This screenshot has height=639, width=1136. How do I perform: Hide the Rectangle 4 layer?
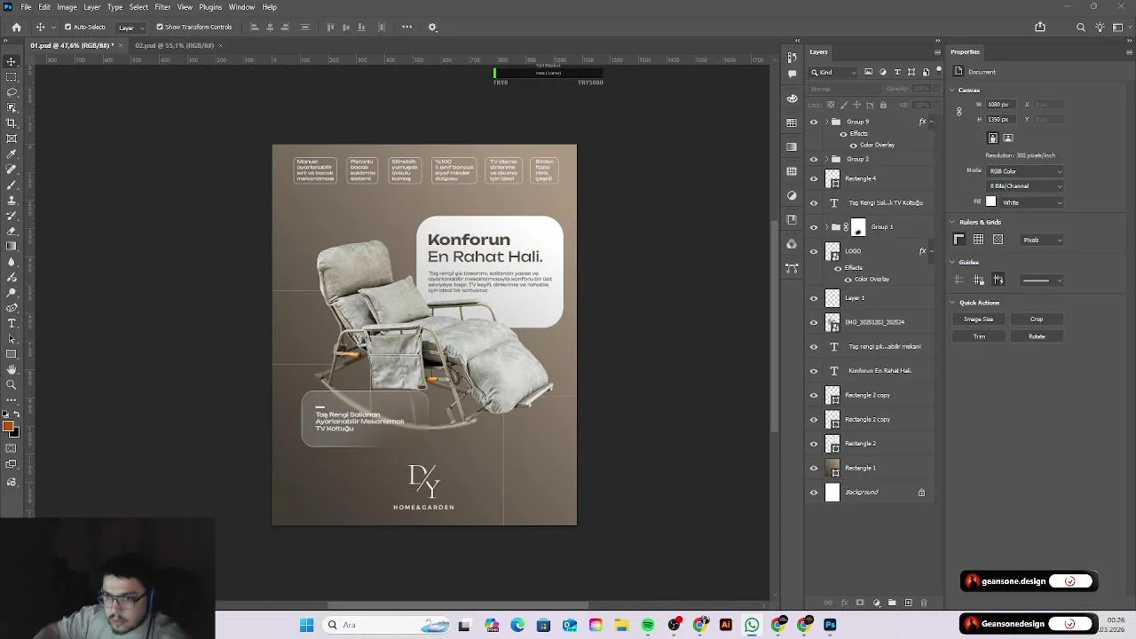point(814,179)
